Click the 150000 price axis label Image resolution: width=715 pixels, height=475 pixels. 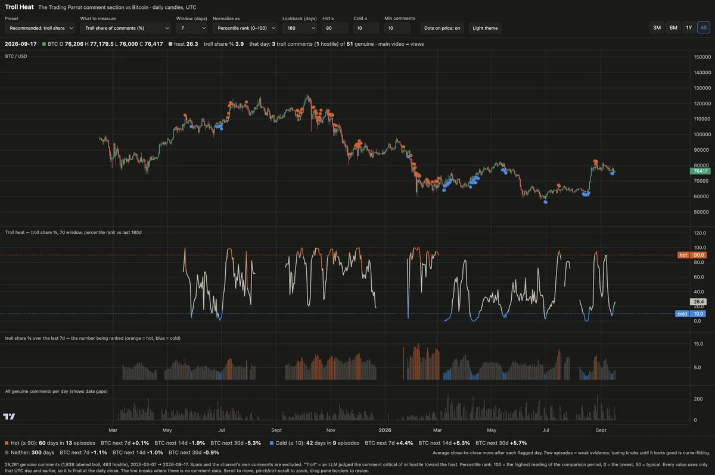[701, 57]
